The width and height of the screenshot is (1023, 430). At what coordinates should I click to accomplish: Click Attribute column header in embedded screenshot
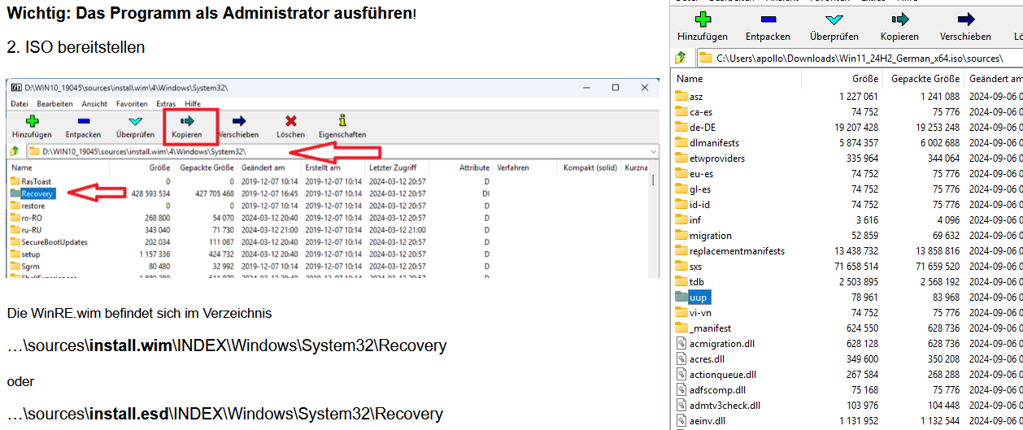tap(474, 167)
